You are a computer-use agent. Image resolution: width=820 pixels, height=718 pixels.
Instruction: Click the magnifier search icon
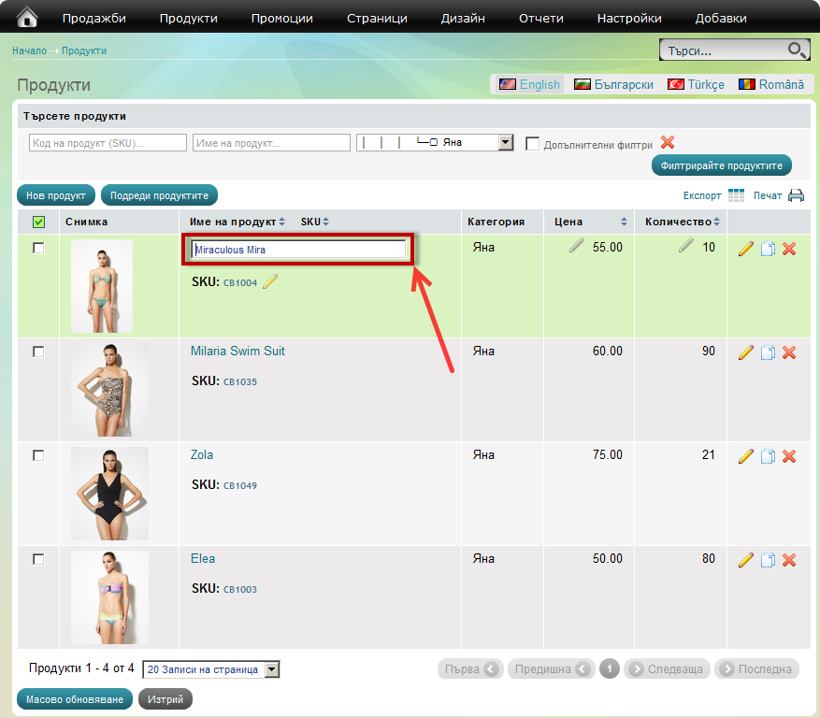click(x=796, y=50)
